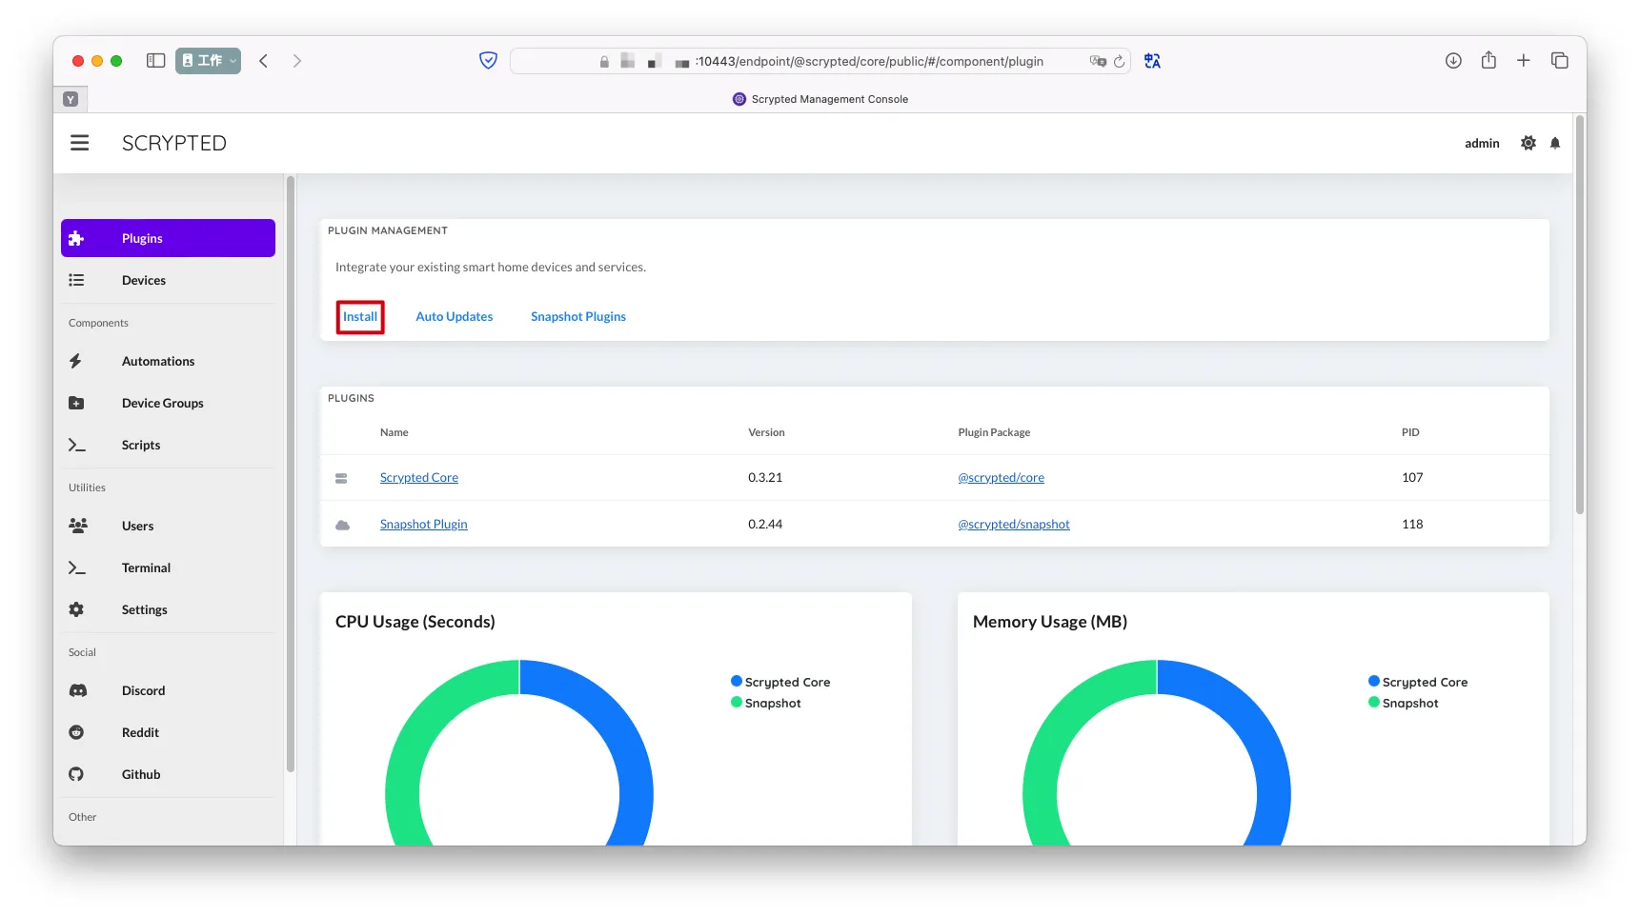Click the Safari privacy shield icon
Viewport: 1640px width, 916px height.
pyautogui.click(x=488, y=61)
